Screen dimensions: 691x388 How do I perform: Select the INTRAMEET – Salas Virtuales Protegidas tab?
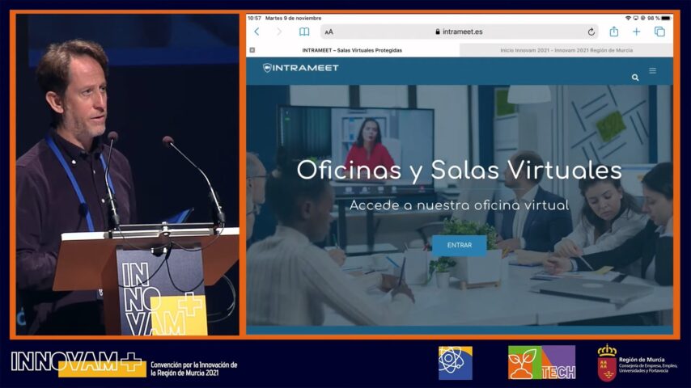[x=352, y=50]
